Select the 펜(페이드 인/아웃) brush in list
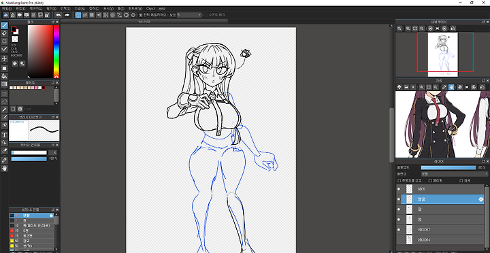The image size is (490, 253). click(x=32, y=226)
